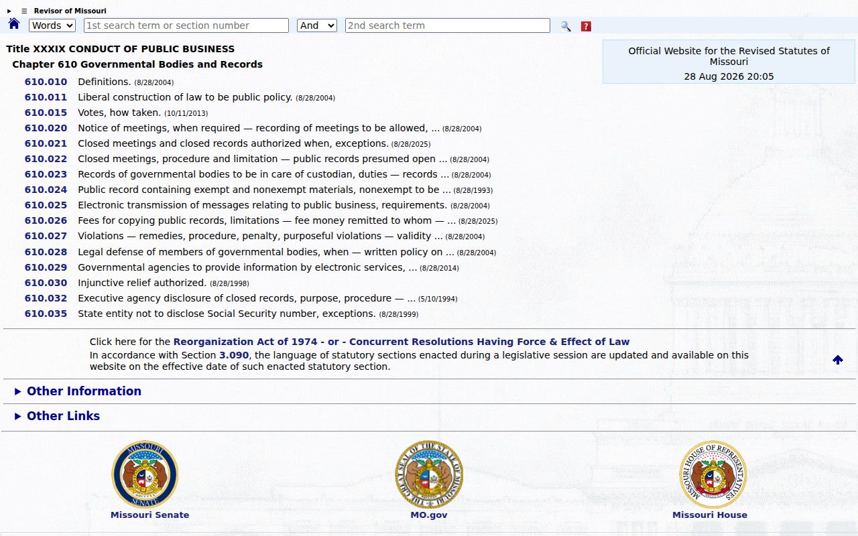858x536 pixels.
Task: Click 'Electronic transmission of messages' text
Action: tap(165, 205)
